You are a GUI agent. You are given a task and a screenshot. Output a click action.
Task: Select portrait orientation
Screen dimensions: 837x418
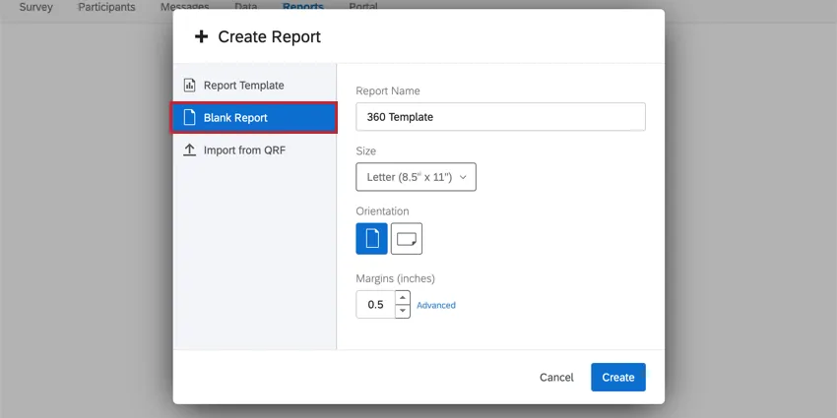371,238
